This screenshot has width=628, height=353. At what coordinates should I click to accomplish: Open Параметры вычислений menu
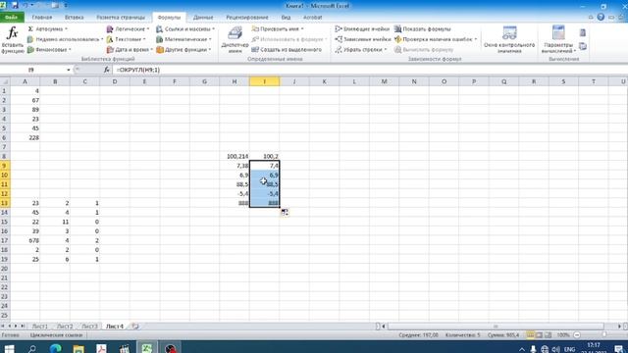point(558,40)
